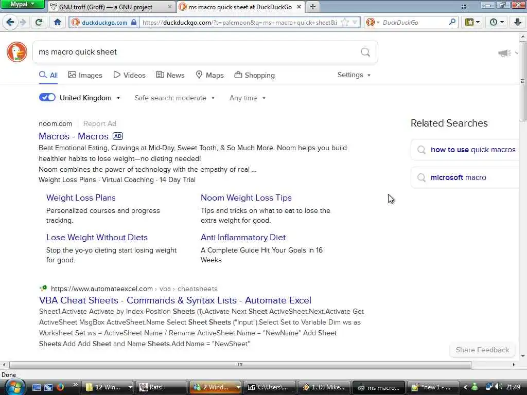Bookmark this page with the star icon

tap(345, 23)
